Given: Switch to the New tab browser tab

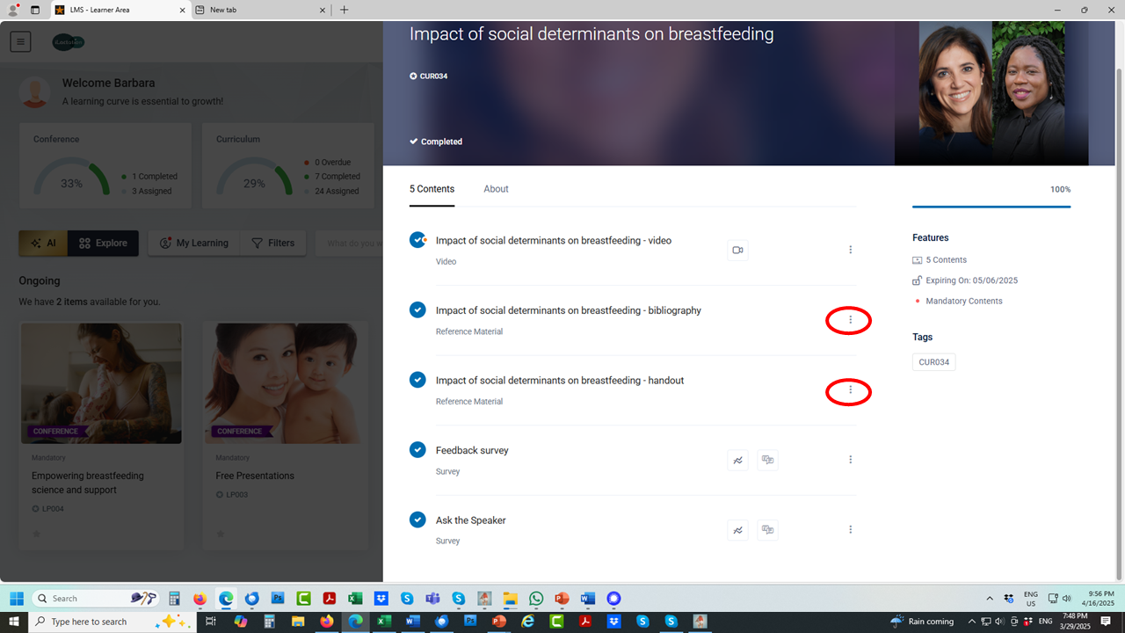Looking at the screenshot, I should (260, 10).
